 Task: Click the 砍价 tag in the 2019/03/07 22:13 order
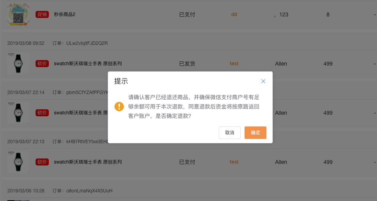(x=42, y=162)
